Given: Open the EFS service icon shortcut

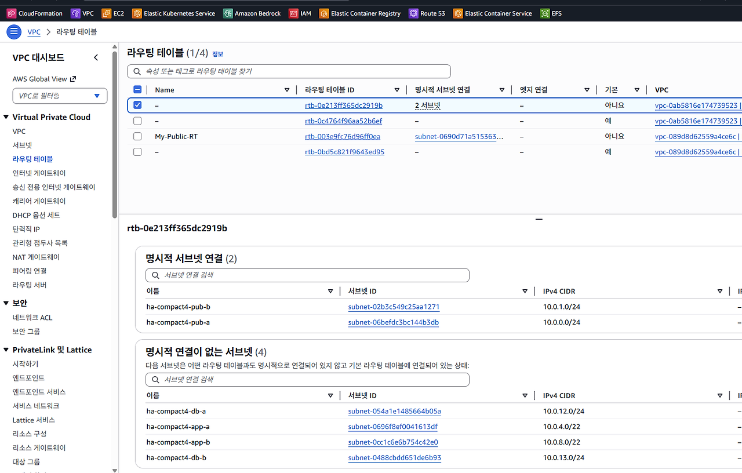Looking at the screenshot, I should [x=545, y=13].
